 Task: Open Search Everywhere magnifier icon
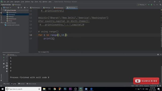click(160, 5)
